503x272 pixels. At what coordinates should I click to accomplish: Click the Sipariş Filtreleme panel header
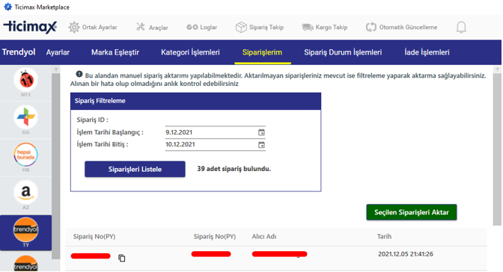click(195, 101)
